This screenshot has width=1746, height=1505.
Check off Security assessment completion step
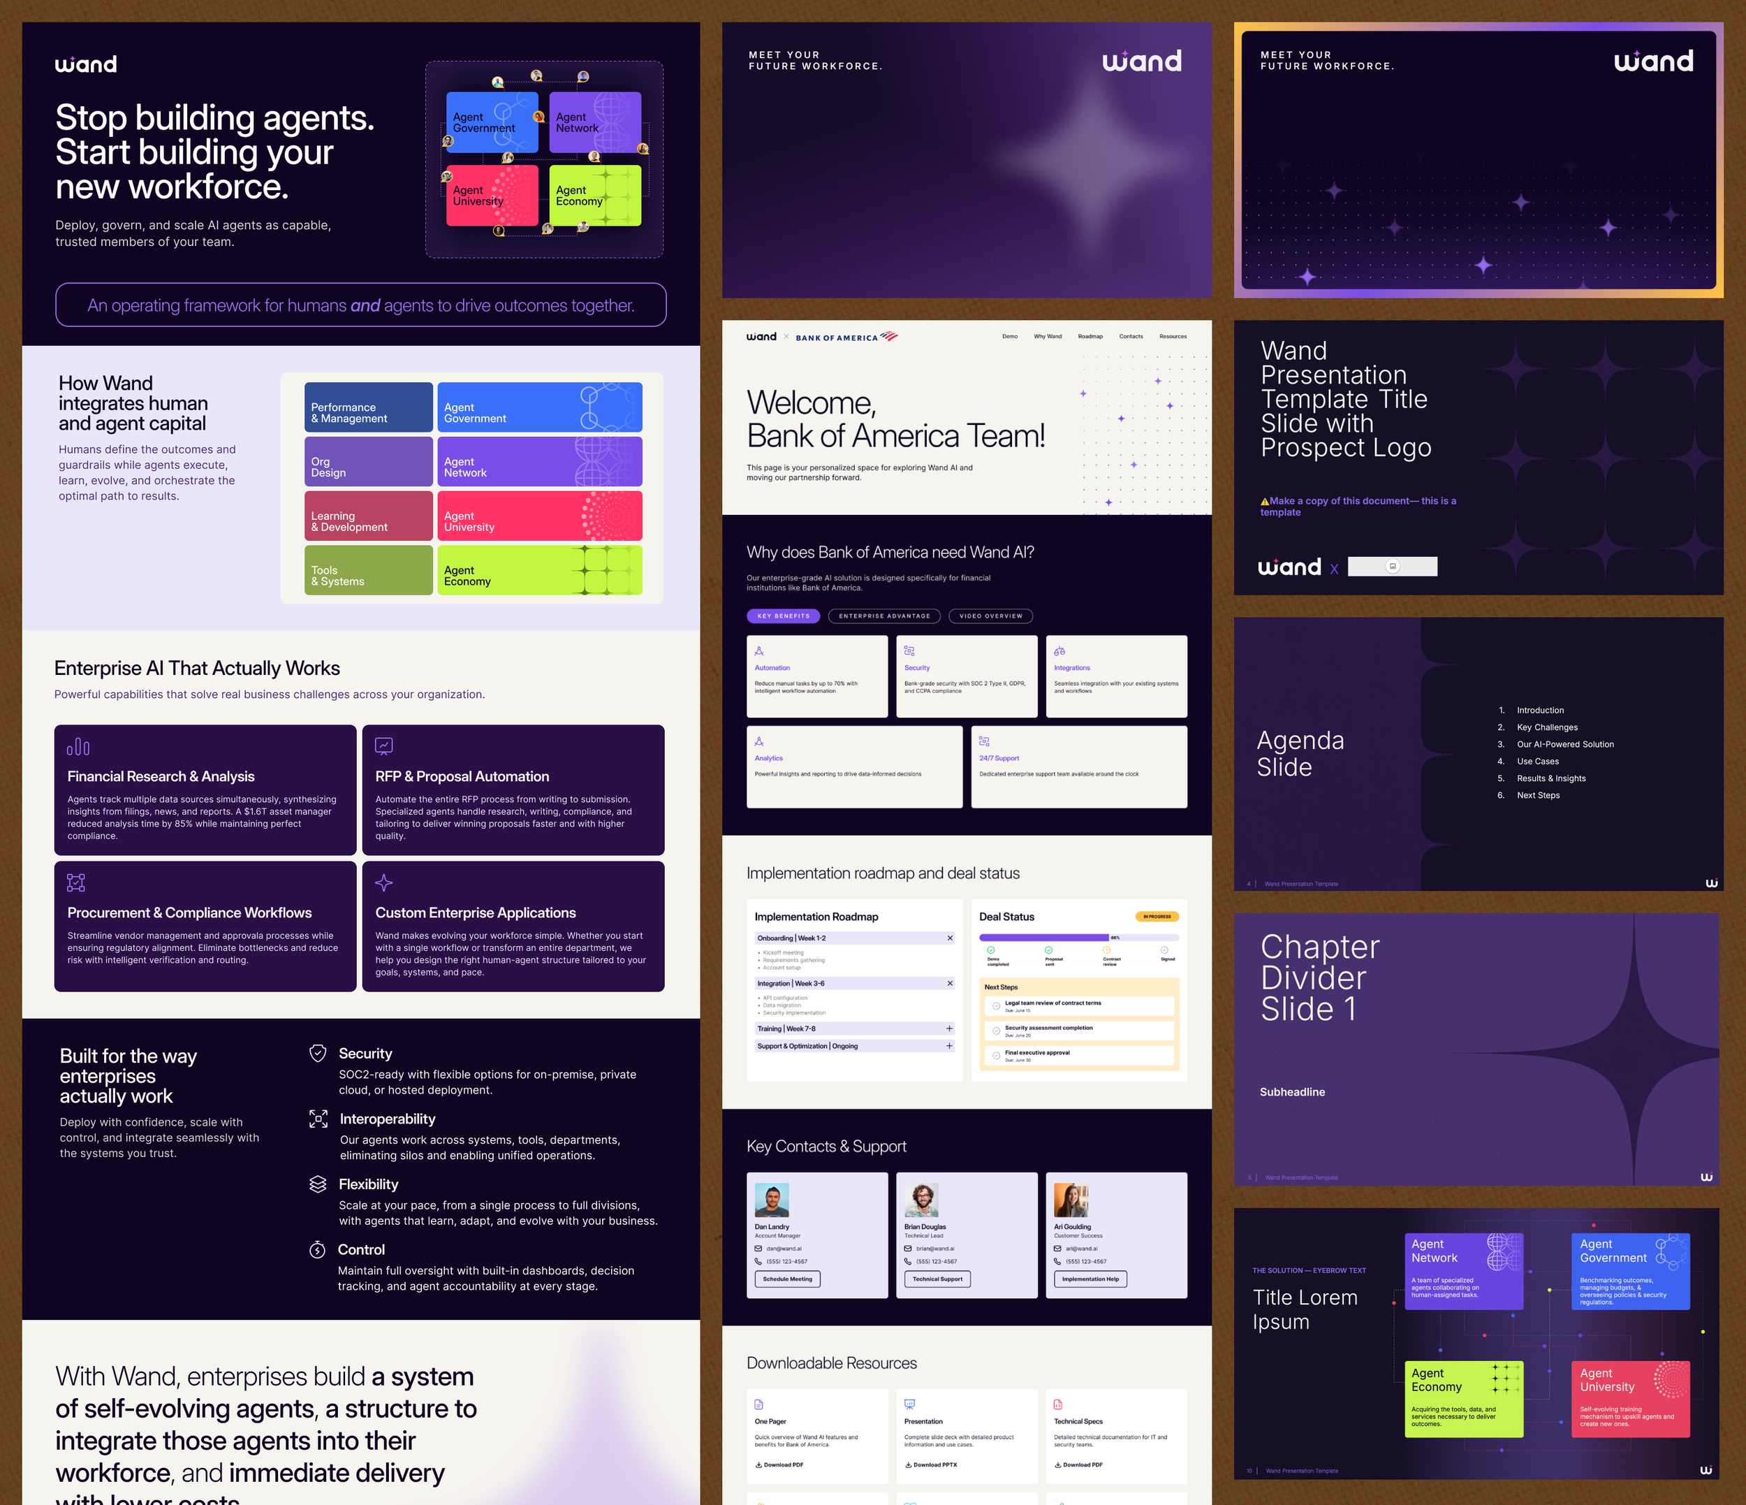997,1031
